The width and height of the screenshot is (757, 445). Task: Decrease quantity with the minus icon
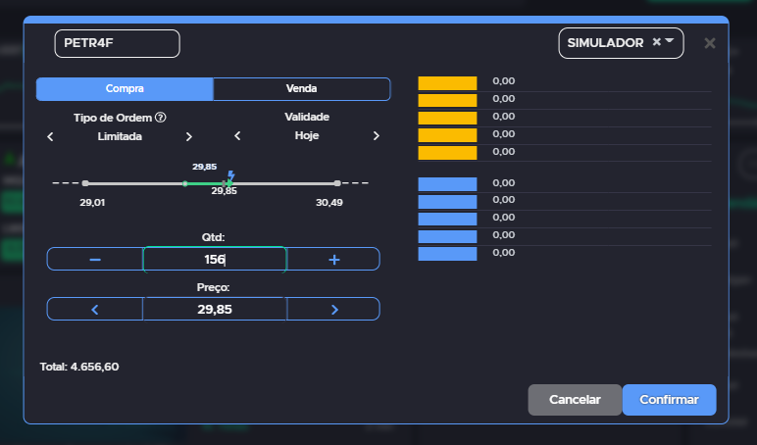pyautogui.click(x=95, y=260)
